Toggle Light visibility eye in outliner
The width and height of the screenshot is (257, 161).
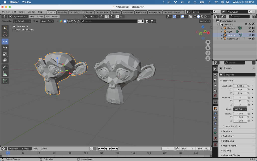(250, 31)
